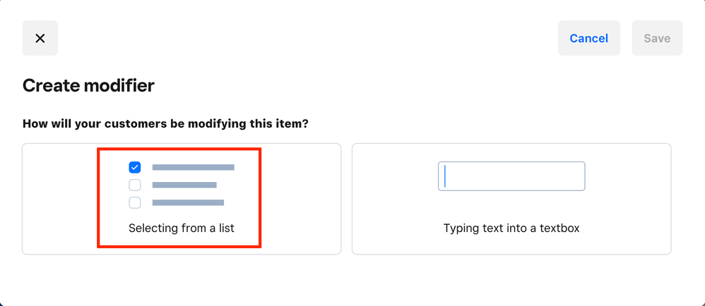Click the 'Typing text into a textbox' label
Image resolution: width=705 pixels, height=306 pixels.
pos(511,228)
